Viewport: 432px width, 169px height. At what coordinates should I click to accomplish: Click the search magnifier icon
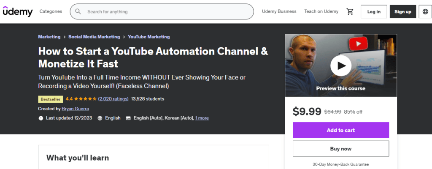pos(78,11)
